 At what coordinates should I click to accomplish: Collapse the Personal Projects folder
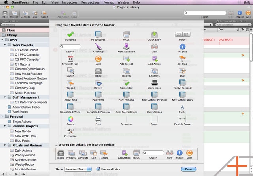pyautogui.click(x=5, y=126)
